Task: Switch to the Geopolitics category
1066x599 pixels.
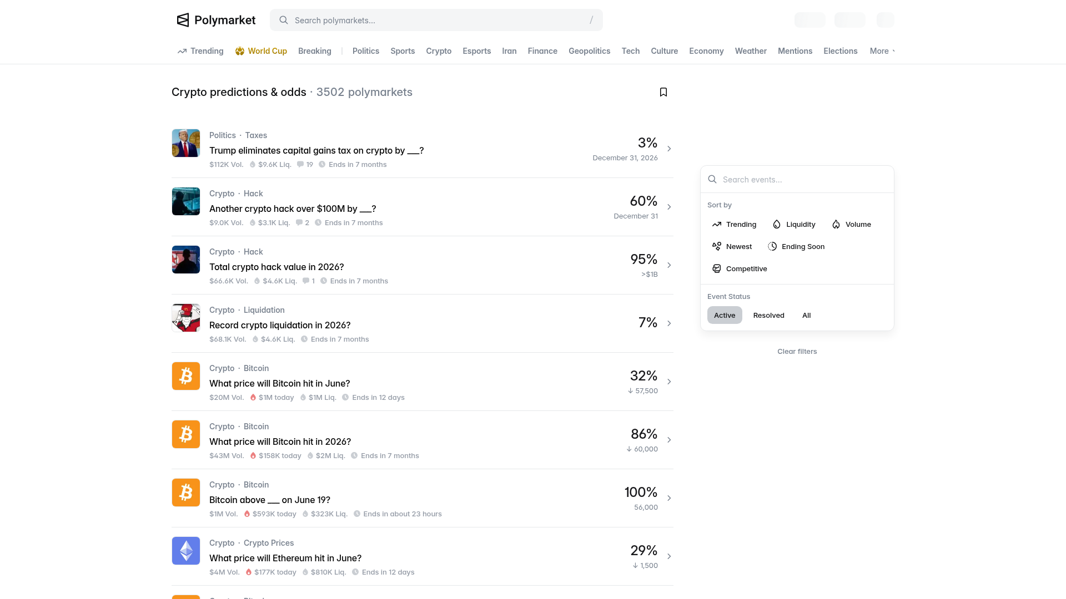Action: [x=589, y=51]
